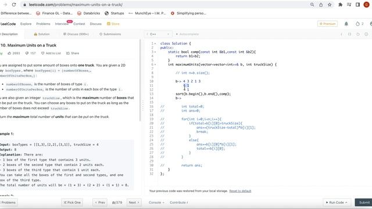Screen dimensions: 372x209
Task: Switch to the Submissions tab
Action: [x=110, y=34]
